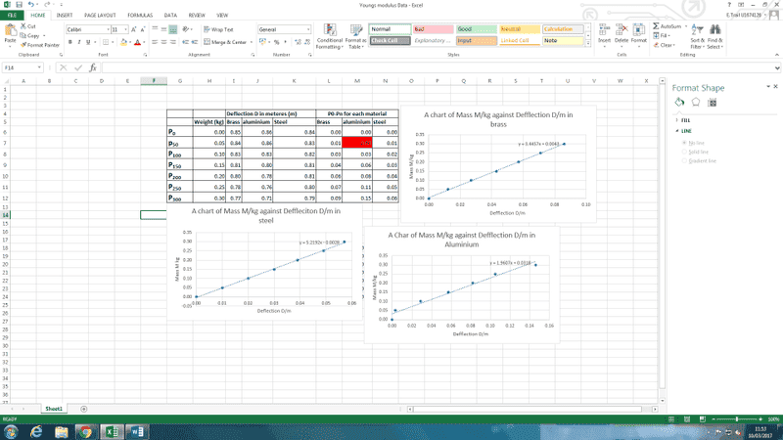Open Size & Properties pane icon
This screenshot has width=783, height=440.
click(713, 103)
